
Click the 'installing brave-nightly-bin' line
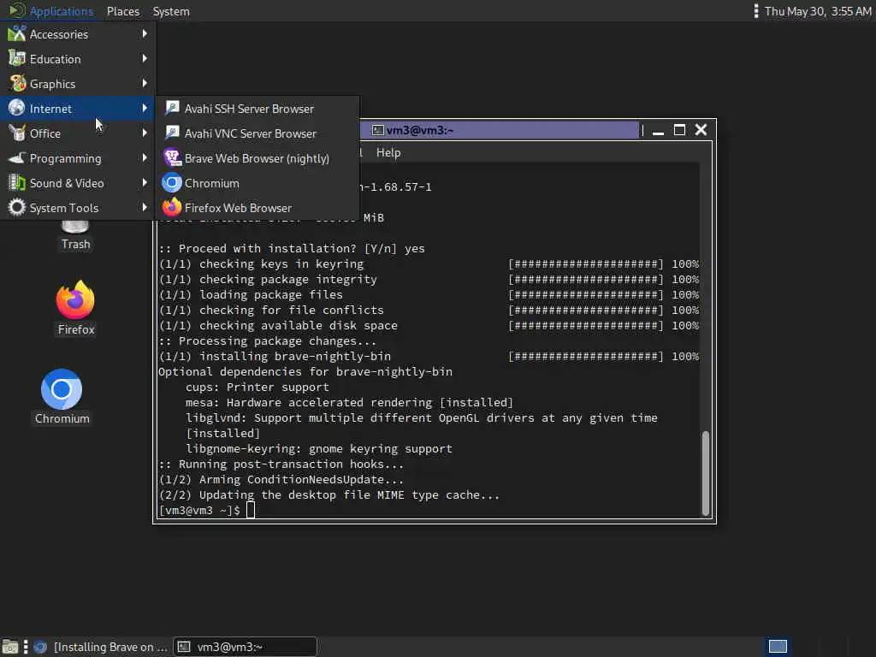pyautogui.click(x=429, y=357)
